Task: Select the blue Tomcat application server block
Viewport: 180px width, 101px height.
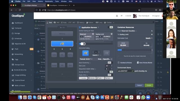Action: pos(62,44)
